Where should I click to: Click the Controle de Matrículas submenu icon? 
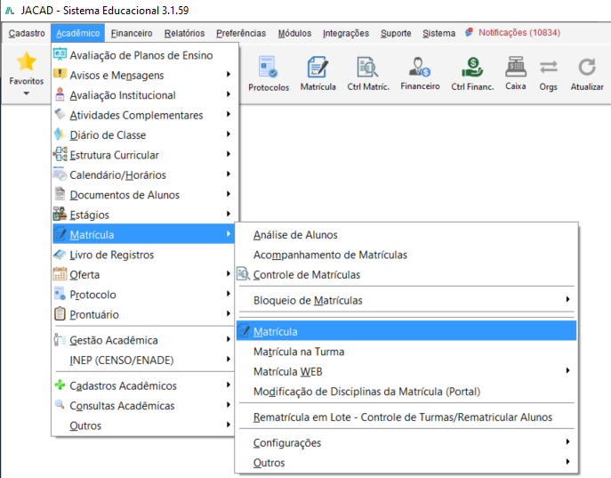click(x=243, y=273)
